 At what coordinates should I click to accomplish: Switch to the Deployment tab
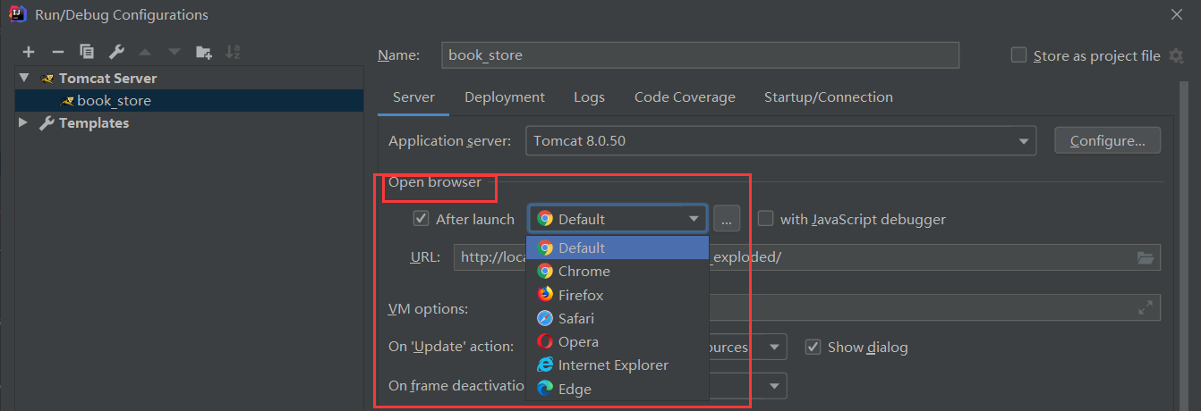pyautogui.click(x=505, y=97)
